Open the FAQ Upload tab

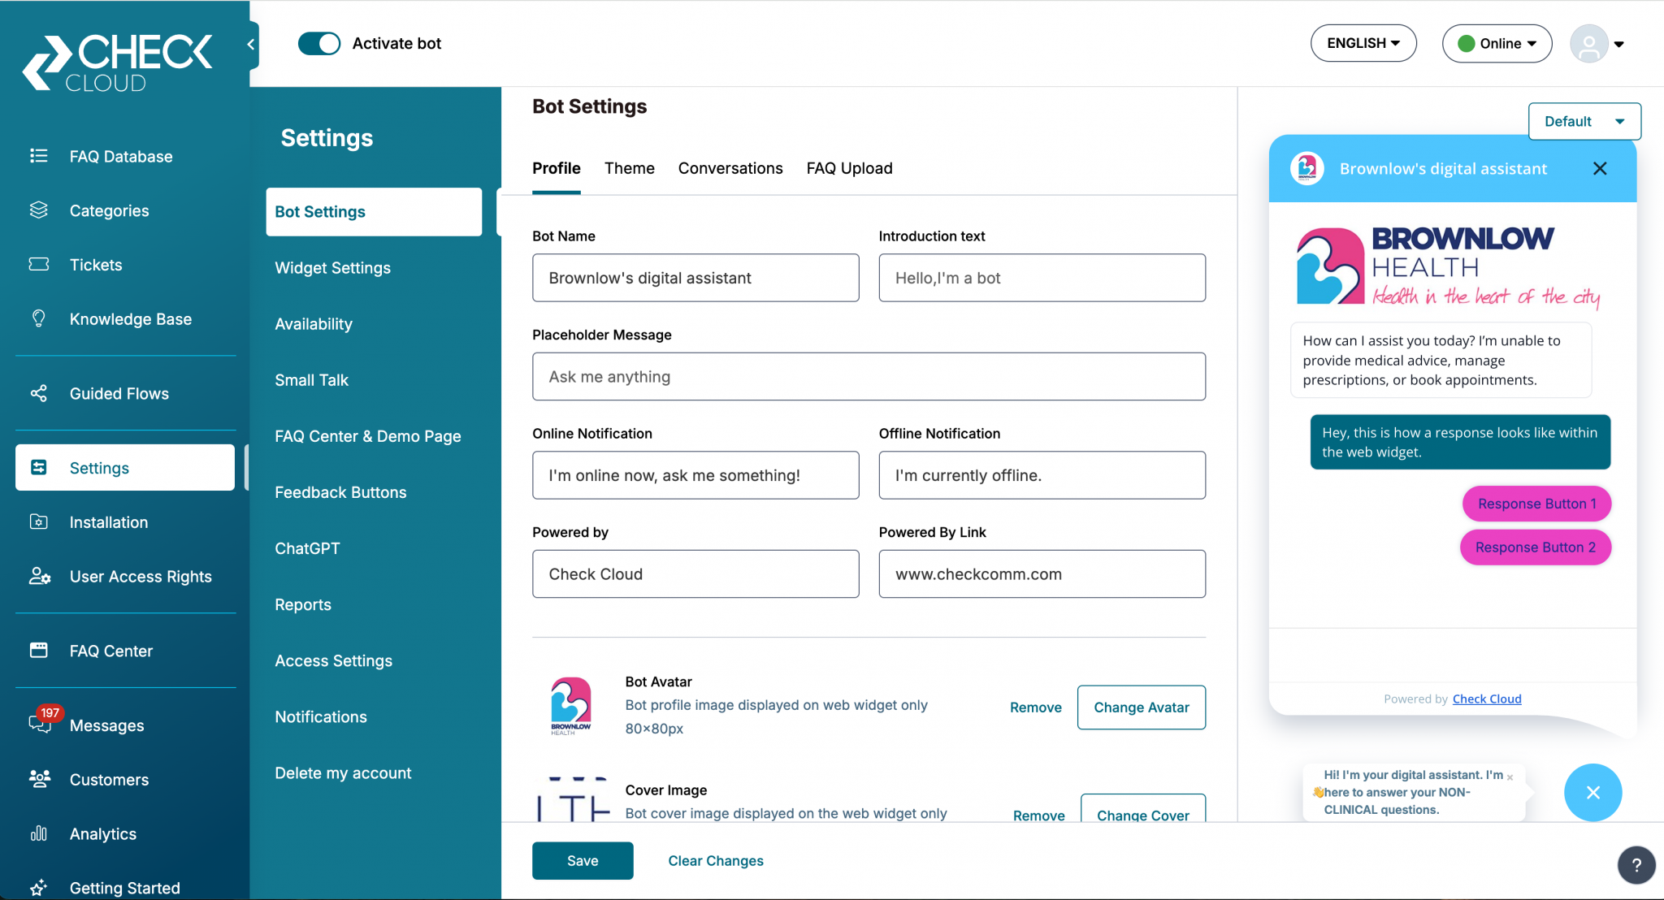coord(849,168)
